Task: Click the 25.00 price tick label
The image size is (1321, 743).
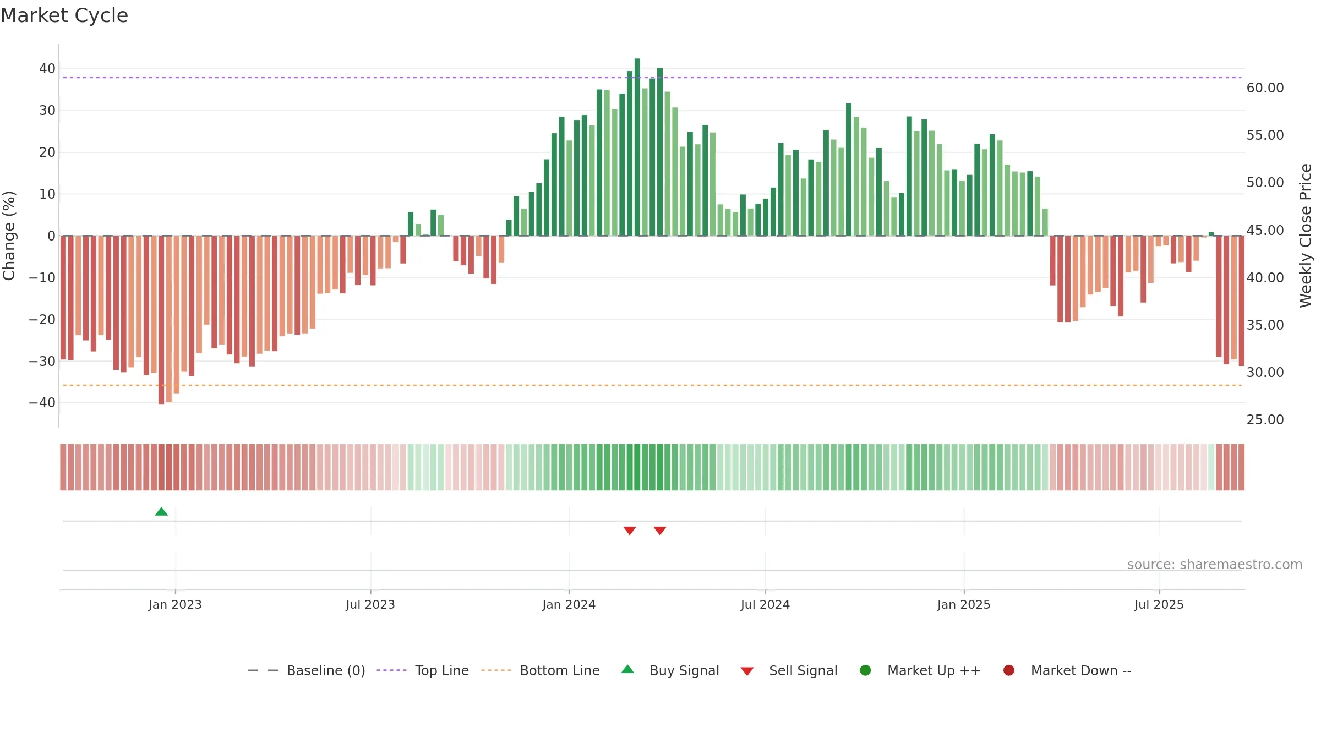Action: (x=1265, y=420)
